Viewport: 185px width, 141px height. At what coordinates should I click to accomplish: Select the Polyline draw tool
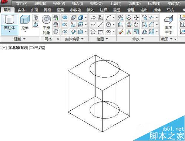tap(93, 18)
